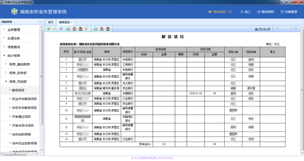
Task: Click the scroll-down arrow of navigation tree
Action: pos(41,150)
